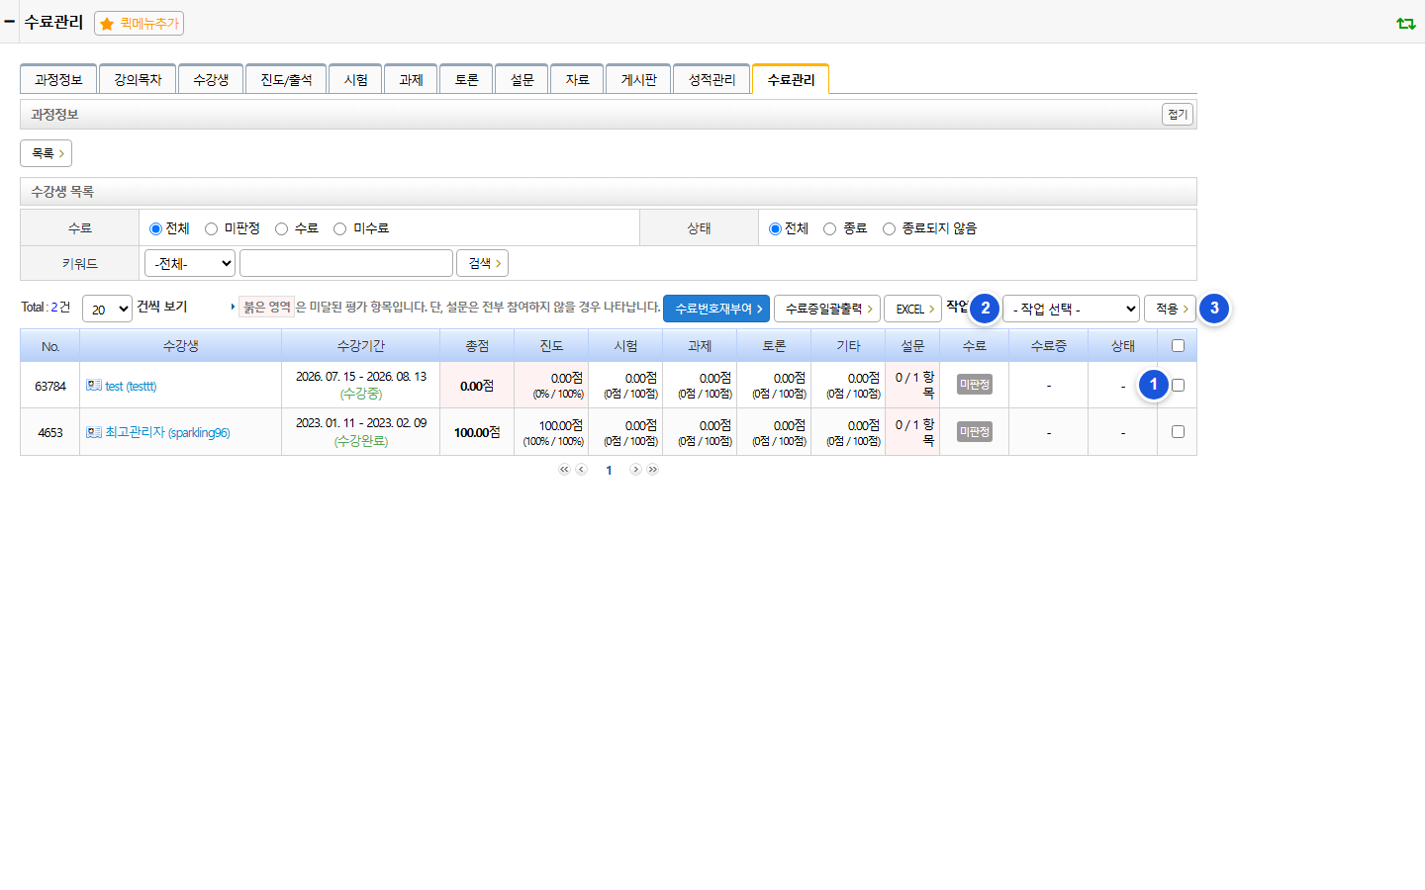Go to first page pagination arrow
The image size is (1425, 890).
tap(564, 470)
